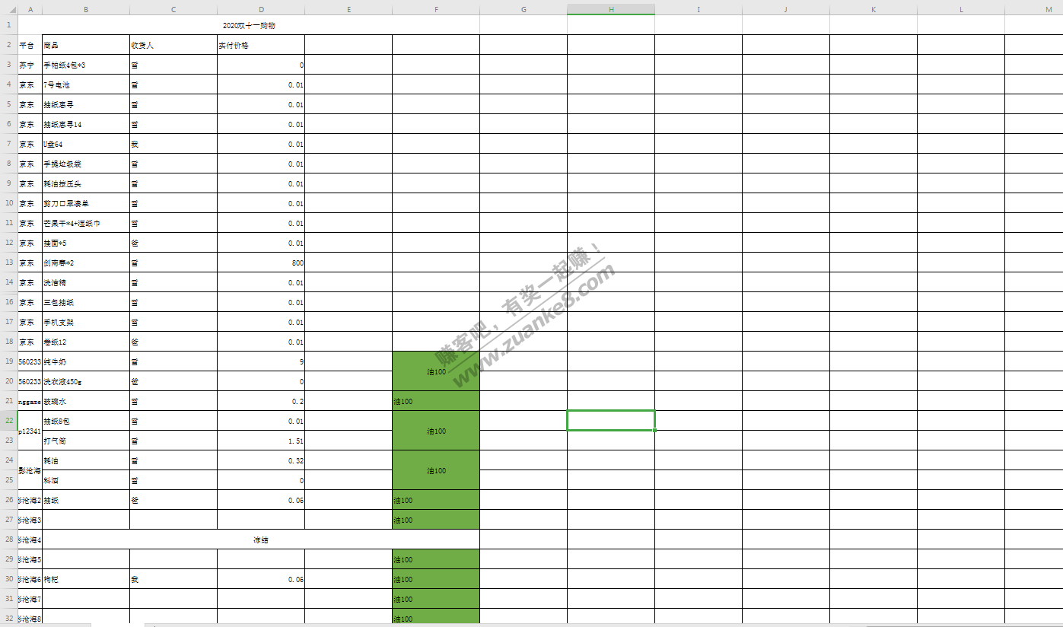Select the '洗洁精' cell
Screen dimensions: 1063x627
tap(86, 282)
